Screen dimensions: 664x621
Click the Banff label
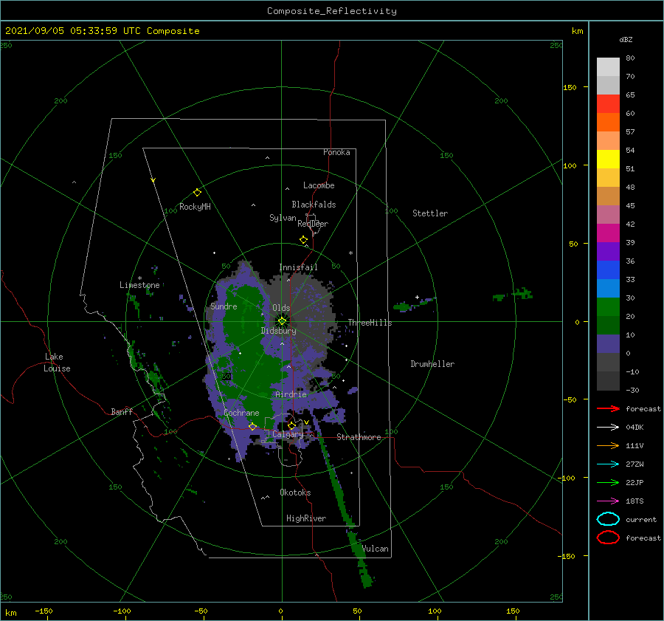(x=122, y=411)
